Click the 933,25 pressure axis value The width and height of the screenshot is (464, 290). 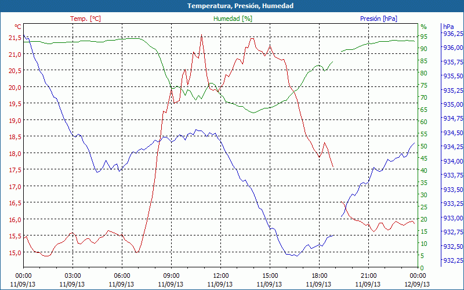point(453,204)
